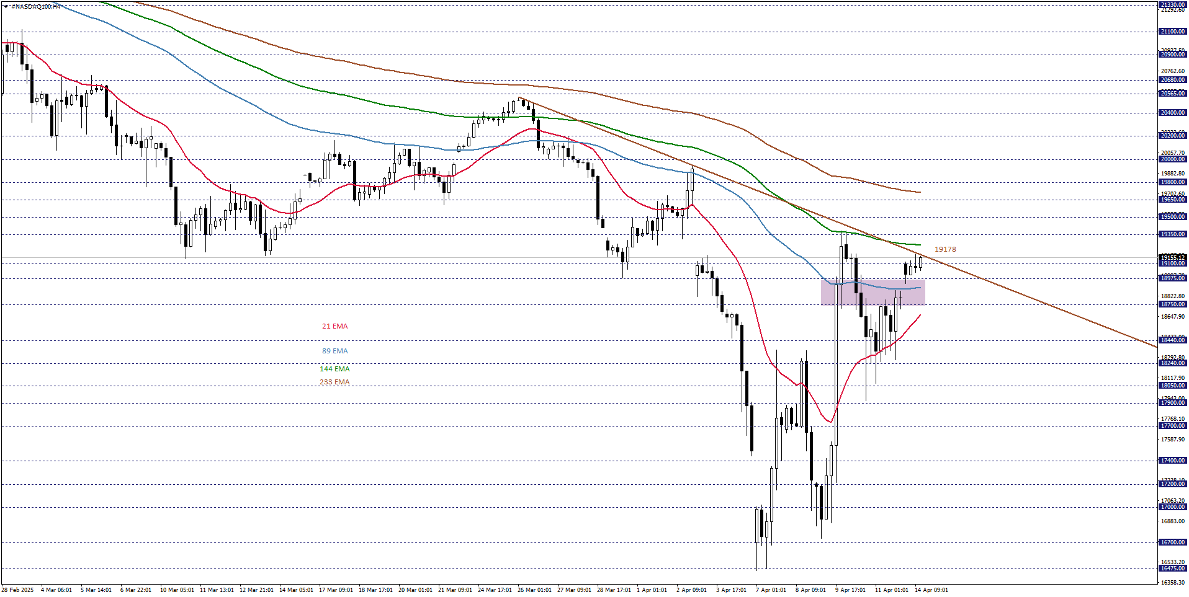Click the 16883.00 price axis label
The width and height of the screenshot is (1189, 597).
click(1173, 521)
